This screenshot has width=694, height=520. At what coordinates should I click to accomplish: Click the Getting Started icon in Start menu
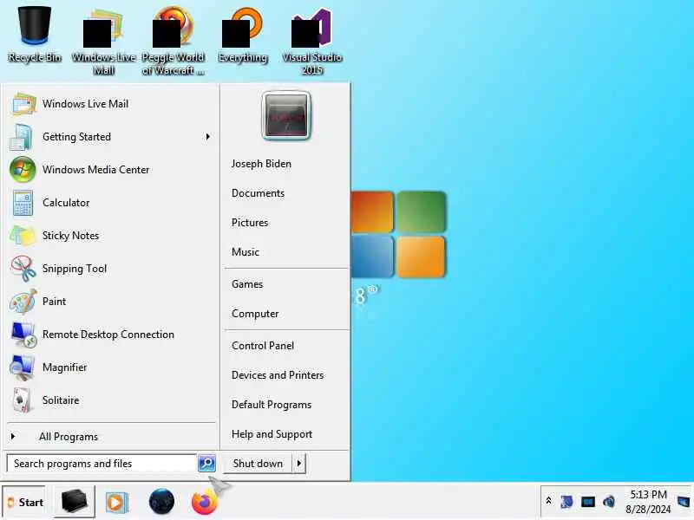(23, 137)
